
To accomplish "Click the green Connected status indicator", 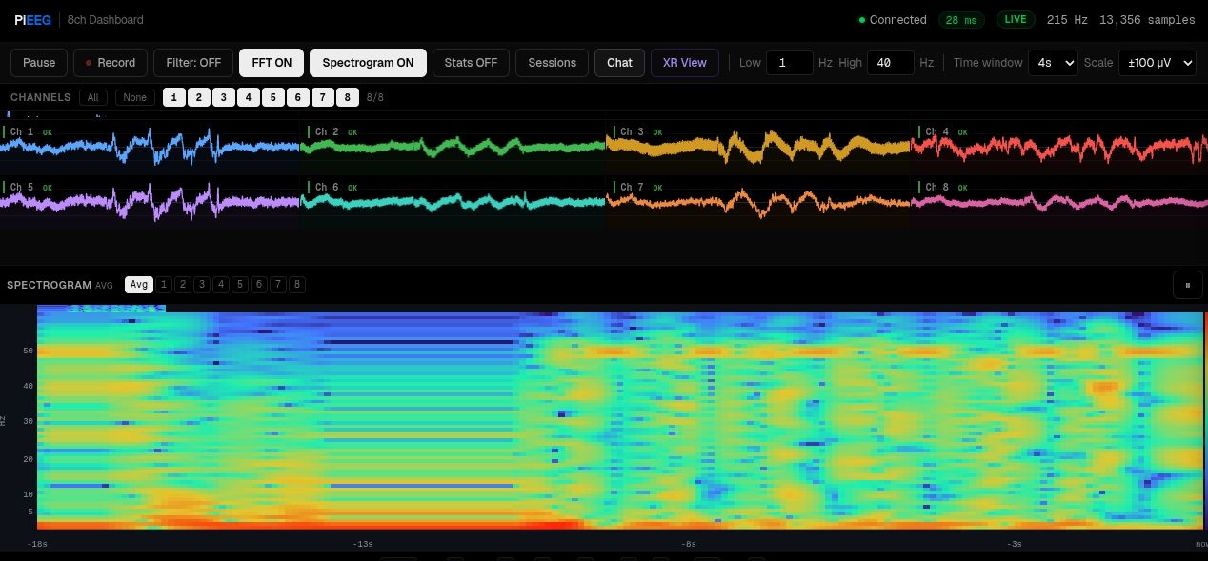I will tap(892, 20).
